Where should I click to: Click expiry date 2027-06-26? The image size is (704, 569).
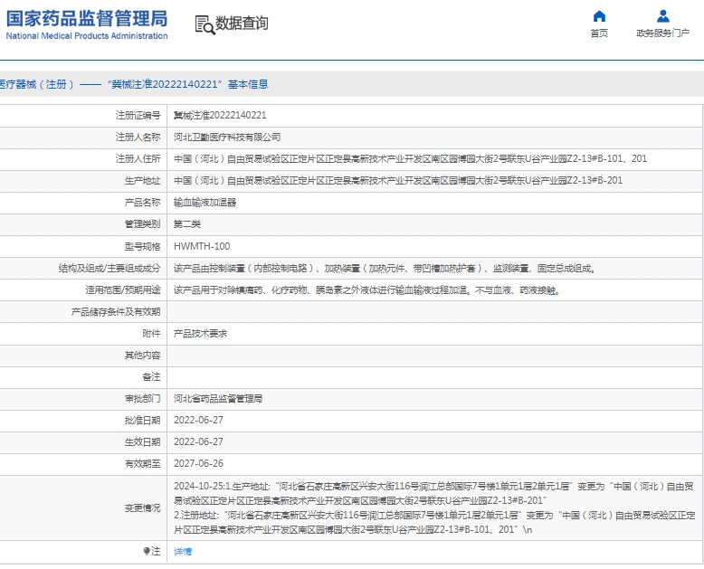tap(198, 463)
